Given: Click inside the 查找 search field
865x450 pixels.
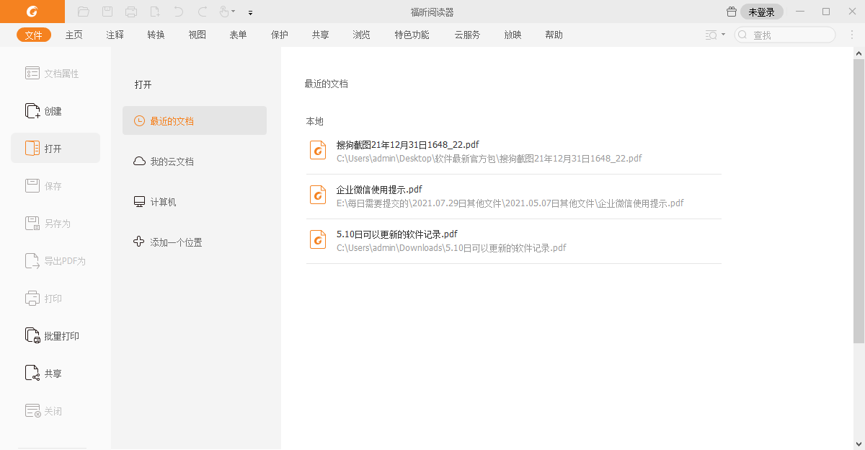Looking at the screenshot, I should point(786,34).
